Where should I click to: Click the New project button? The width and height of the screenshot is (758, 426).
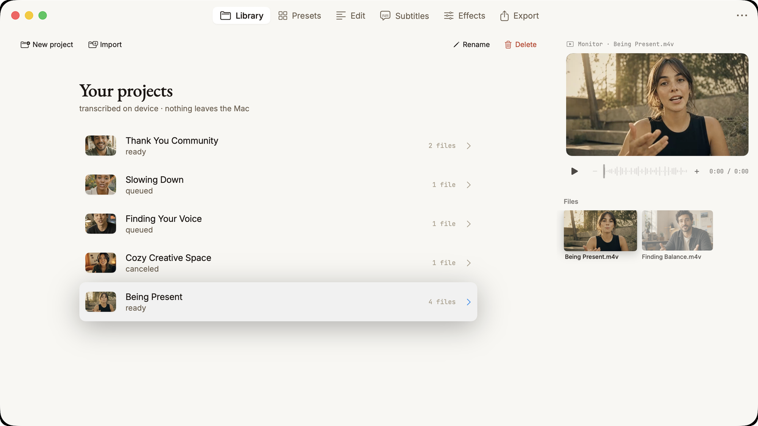coord(47,45)
